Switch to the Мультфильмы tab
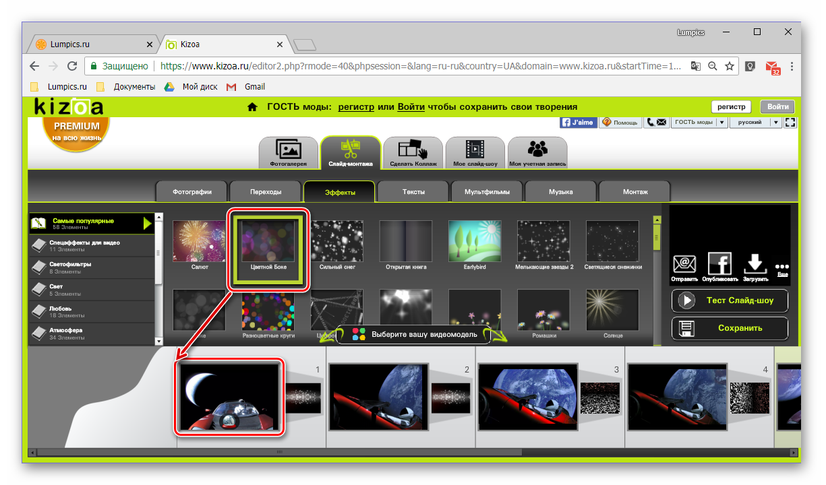Screen dimensions: 826x485 (x=487, y=191)
